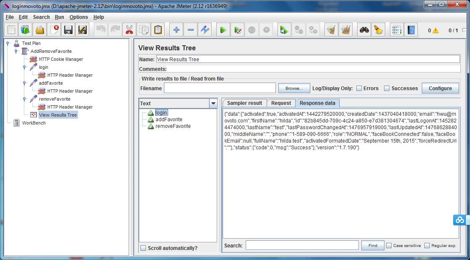The width and height of the screenshot is (470, 260).
Task: Click the Paste clipboard icon
Action: coord(158,30)
